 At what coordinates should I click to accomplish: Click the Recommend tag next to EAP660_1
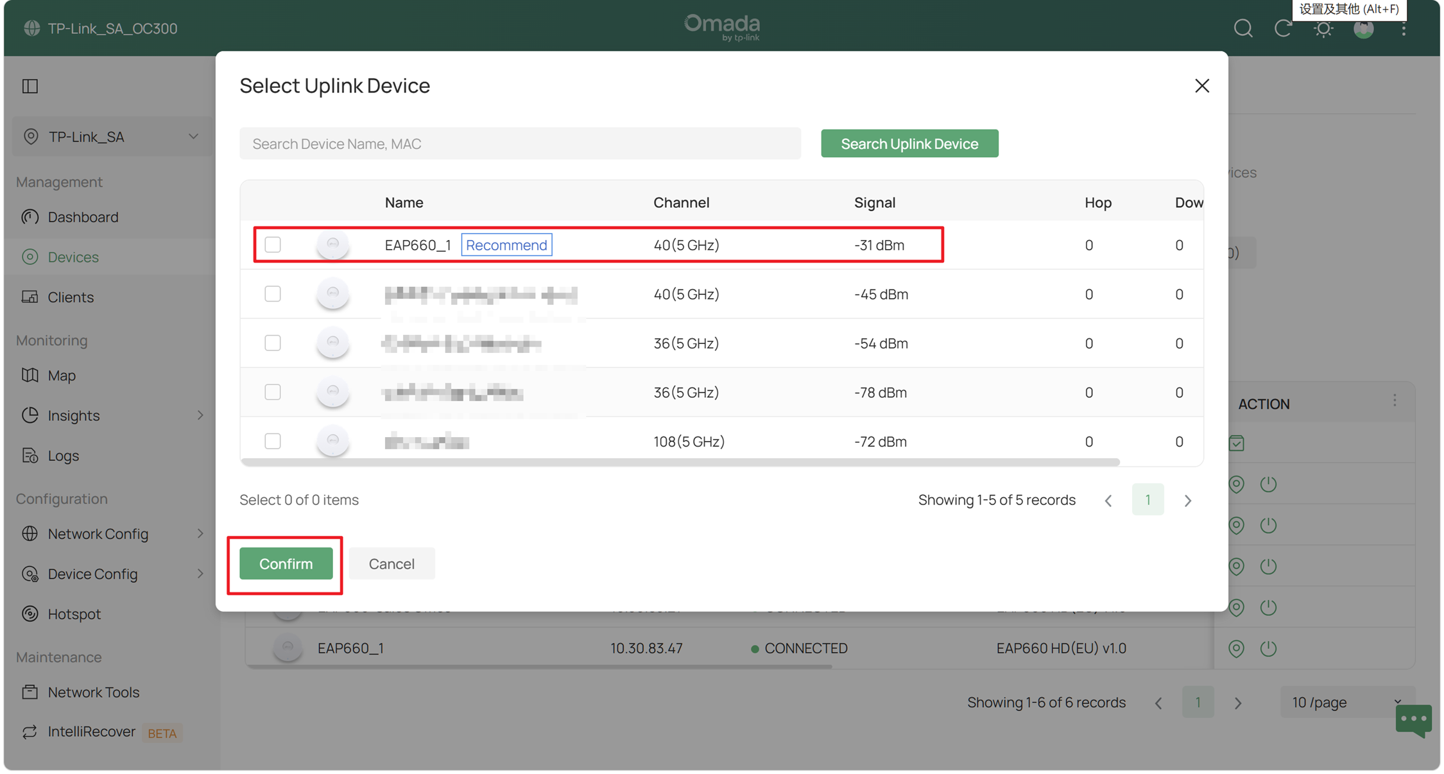506,245
